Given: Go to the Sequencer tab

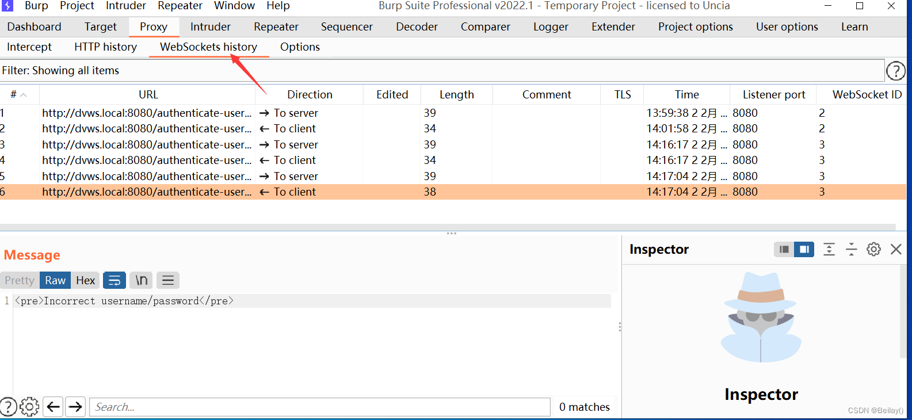Looking at the screenshot, I should coord(346,26).
